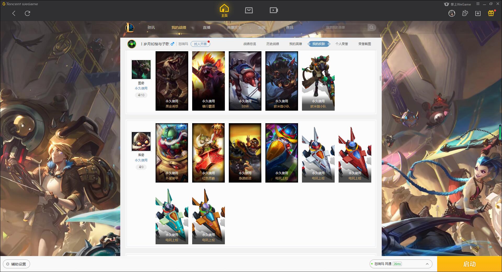
Task: Open the orange plane 电玩上校 chroma
Action: click(208, 216)
